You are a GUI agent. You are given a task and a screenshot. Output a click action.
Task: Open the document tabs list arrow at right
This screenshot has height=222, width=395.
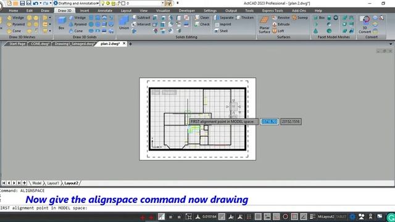[391, 44]
